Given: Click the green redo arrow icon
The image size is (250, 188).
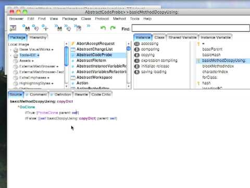Looking at the screenshot, I should pos(113,28).
